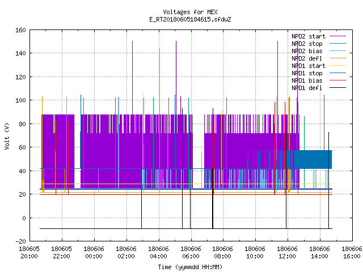
Task: Click the purple NPD2 start line sample
Action: [337, 36]
